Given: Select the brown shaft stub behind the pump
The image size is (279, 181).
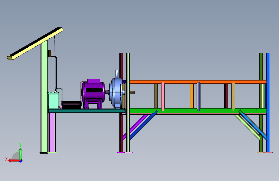Looking at the screenshot, I should tap(132, 92).
